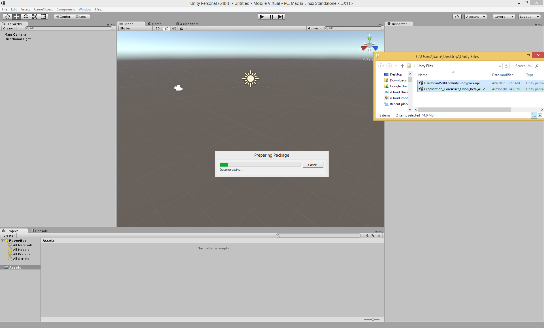Select Assets folder in Project tree
The height and width of the screenshot is (328, 544).
tap(20, 267)
